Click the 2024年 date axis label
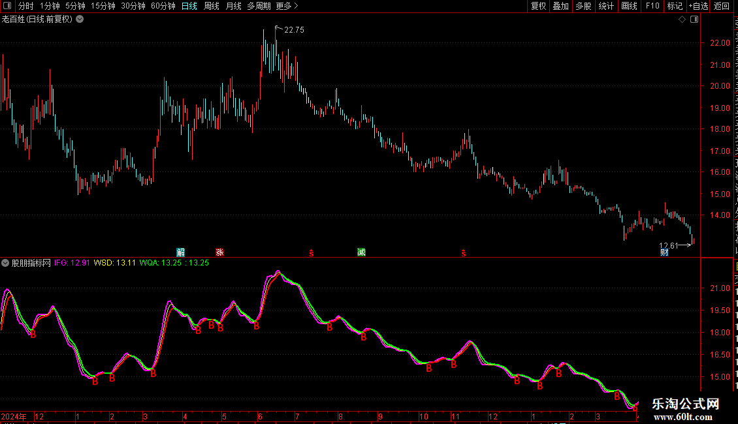The height and width of the screenshot is (424, 738). tap(14, 416)
